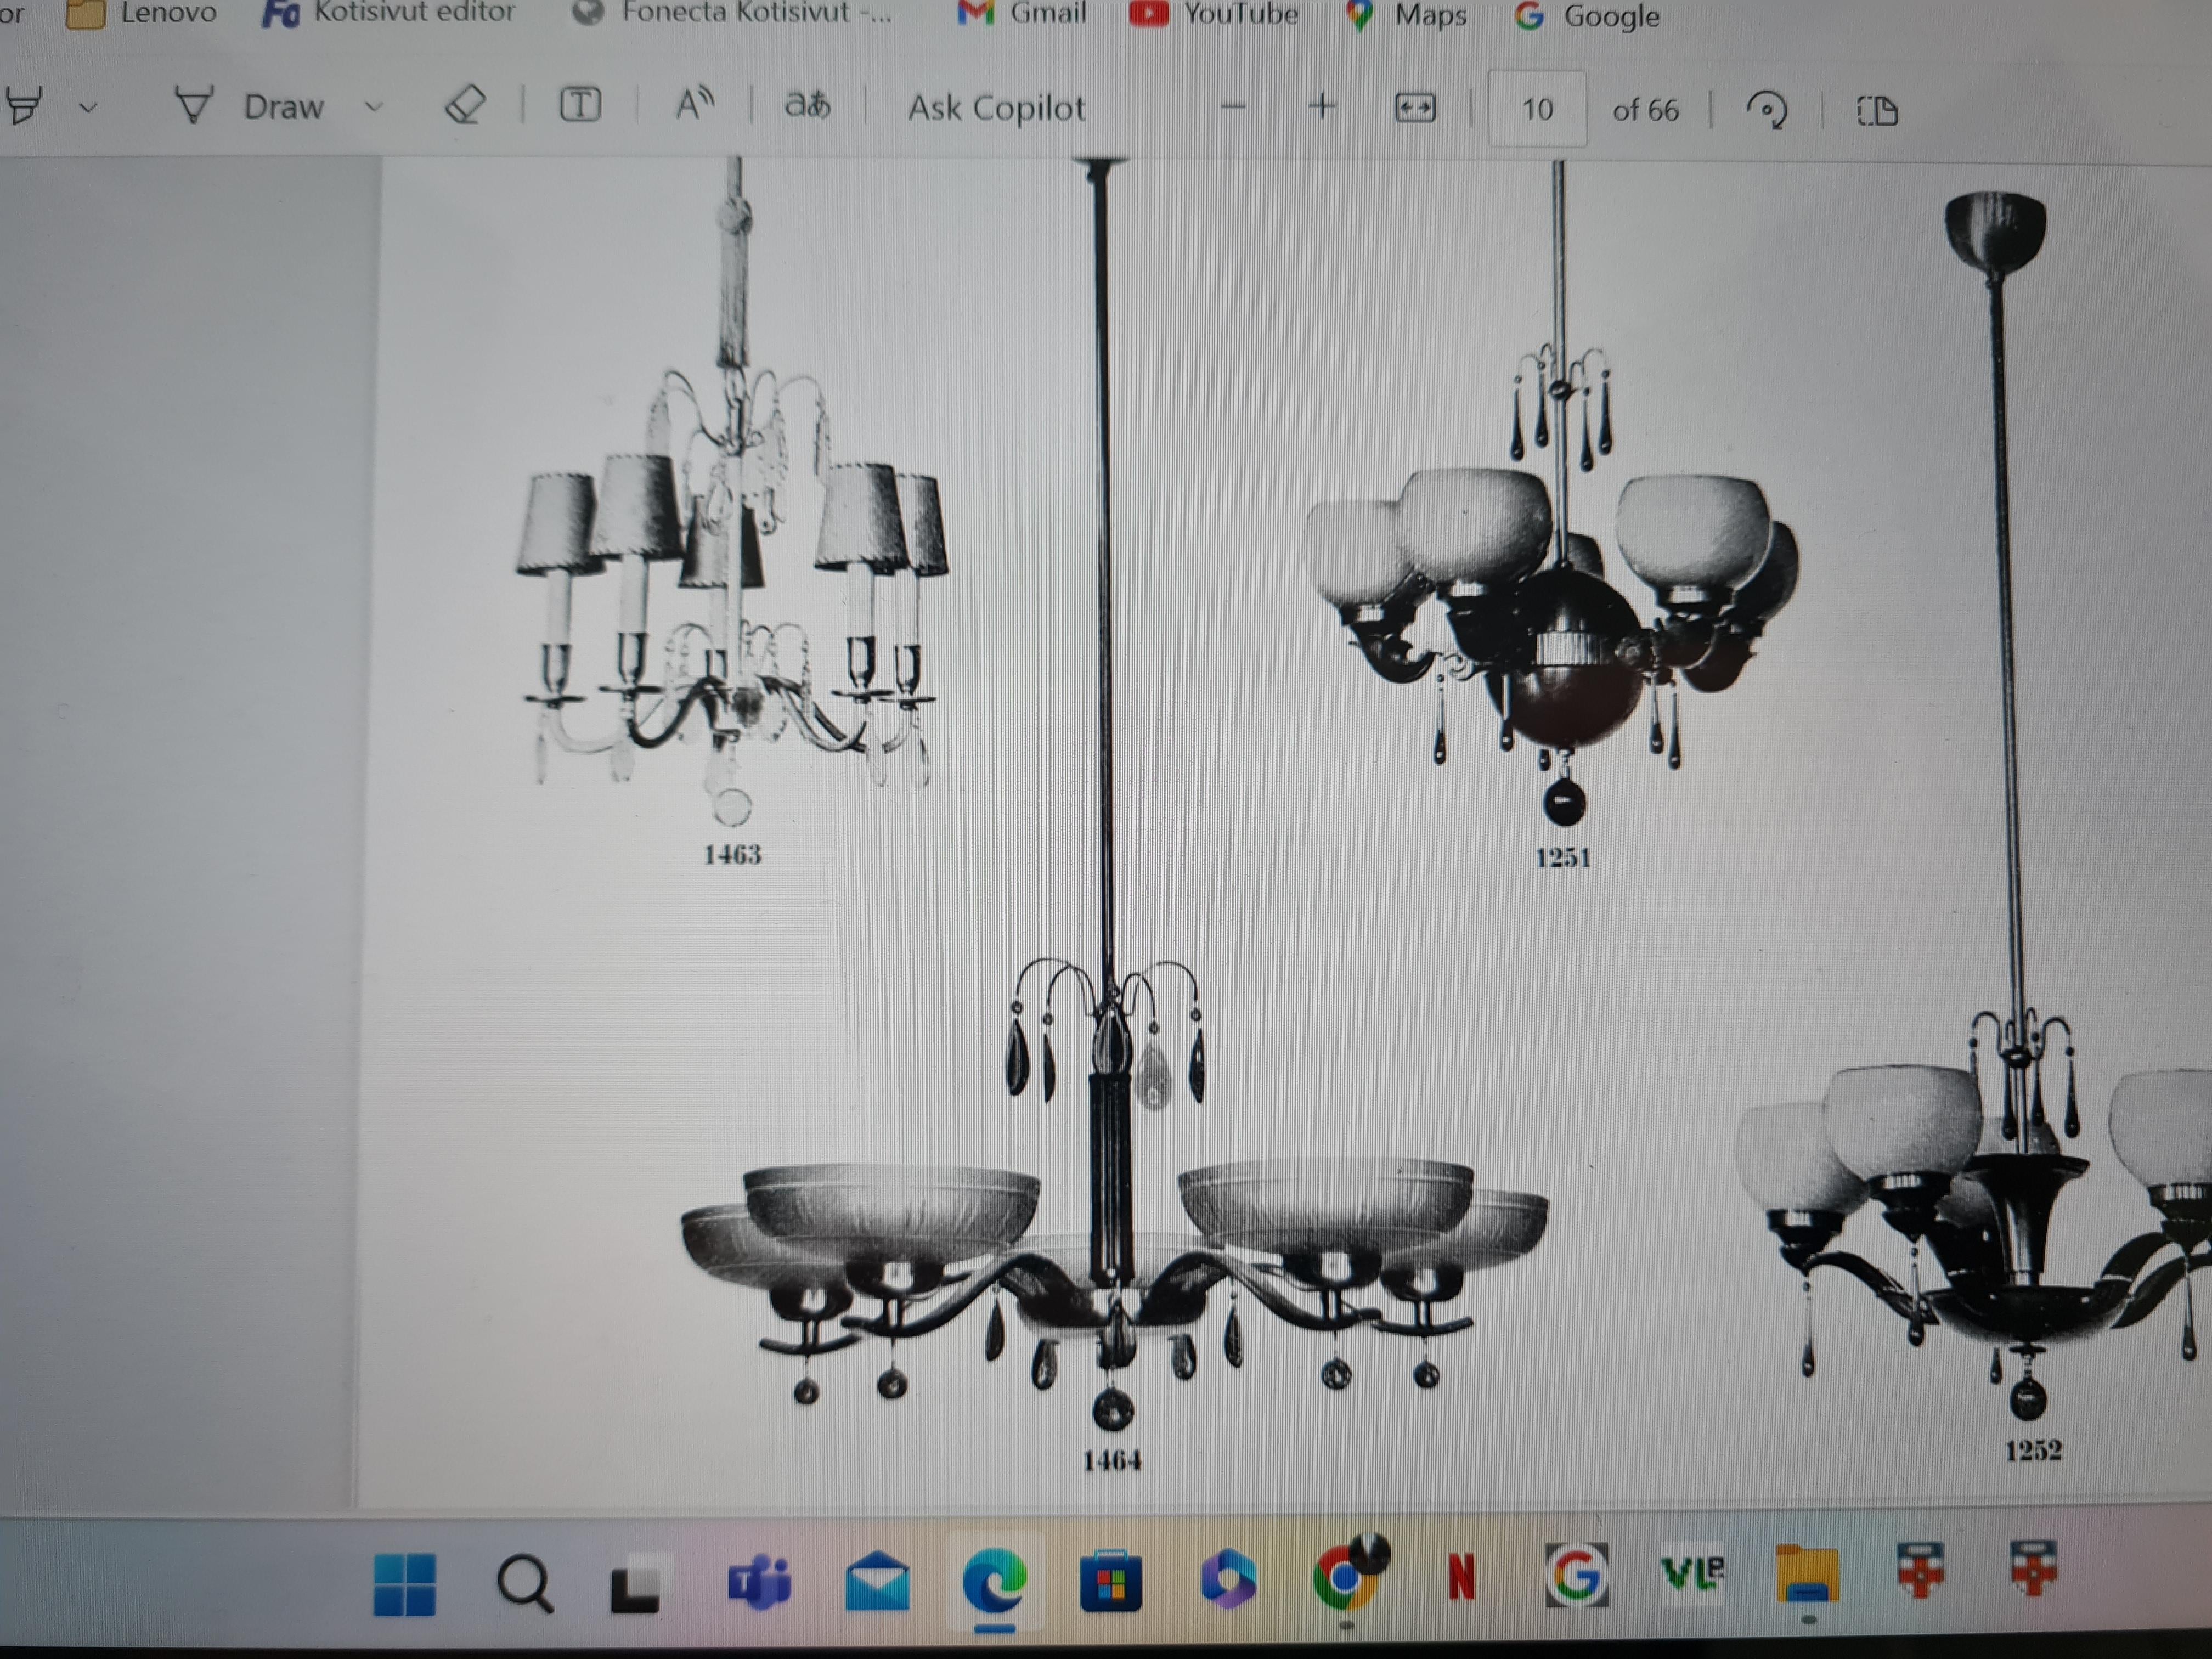
Task: Select the Erase tool
Action: pos(465,104)
